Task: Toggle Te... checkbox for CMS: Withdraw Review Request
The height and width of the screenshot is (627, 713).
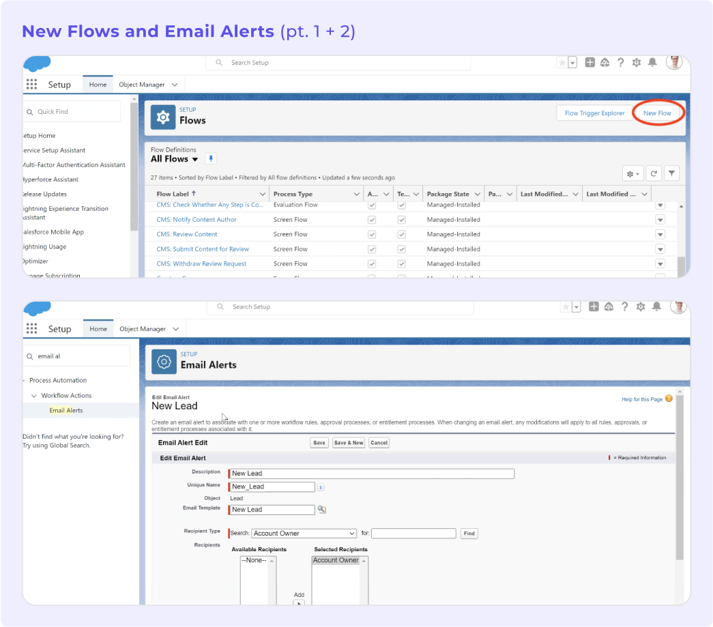Action: pos(401,264)
